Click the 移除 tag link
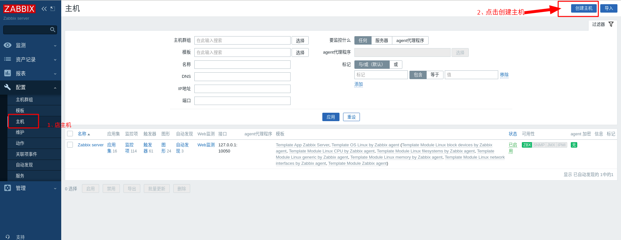This screenshot has width=621, height=240. 504,75
